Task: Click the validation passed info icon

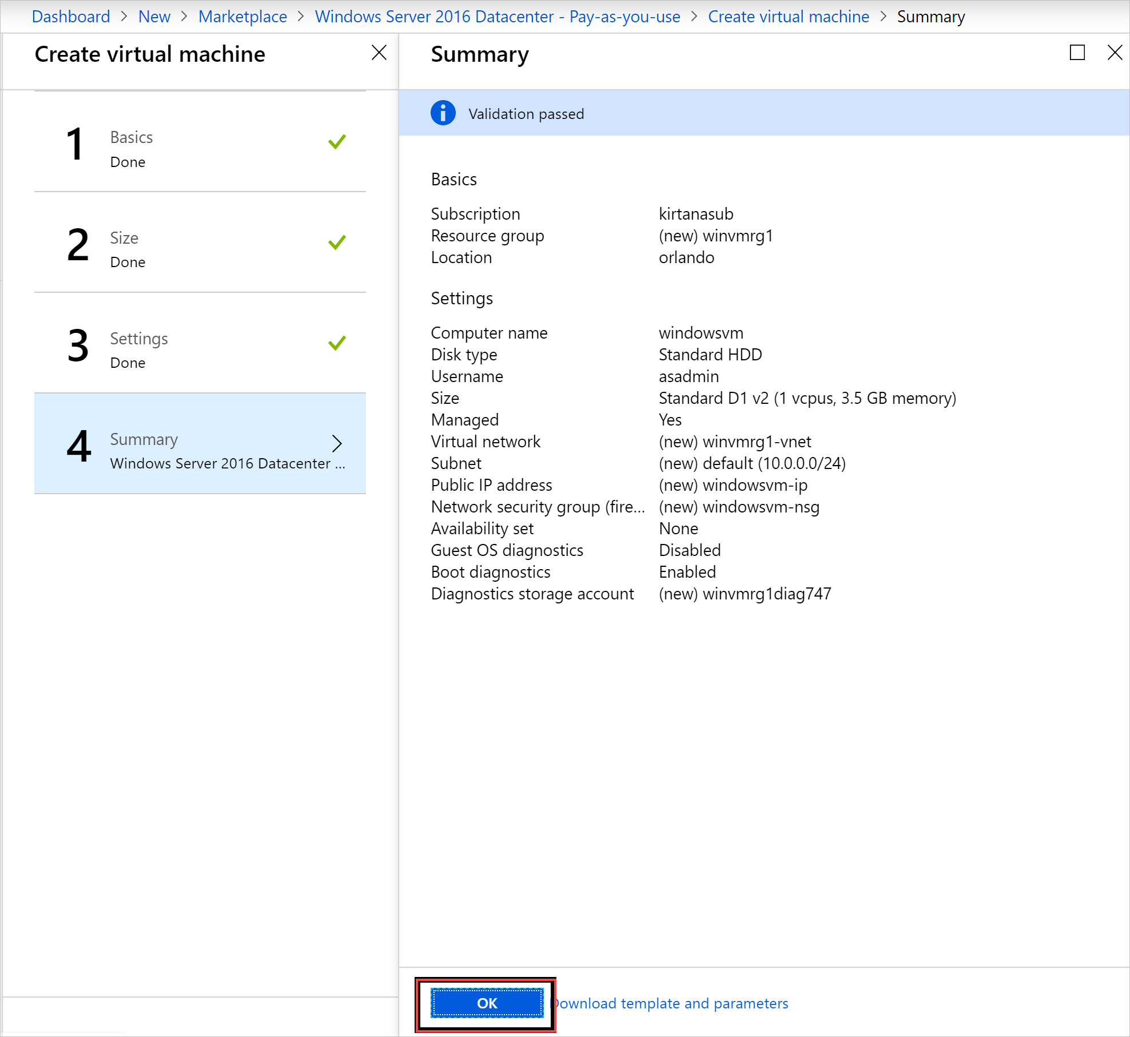Action: pyautogui.click(x=445, y=113)
